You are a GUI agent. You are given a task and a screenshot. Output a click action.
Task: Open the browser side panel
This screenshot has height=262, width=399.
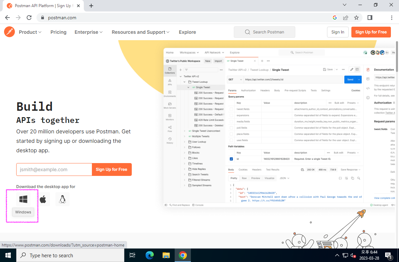pyautogui.click(x=370, y=18)
